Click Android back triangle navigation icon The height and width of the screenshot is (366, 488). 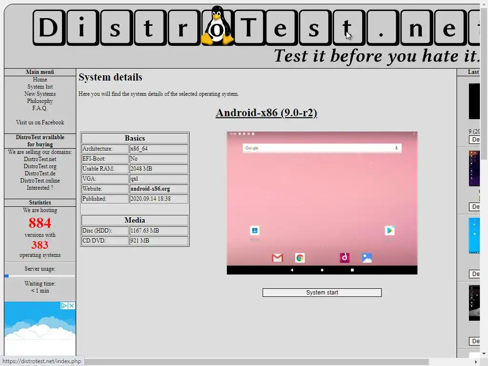click(292, 270)
